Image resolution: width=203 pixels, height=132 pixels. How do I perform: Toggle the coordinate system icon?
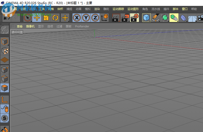pyautogui.click(x=104, y=18)
